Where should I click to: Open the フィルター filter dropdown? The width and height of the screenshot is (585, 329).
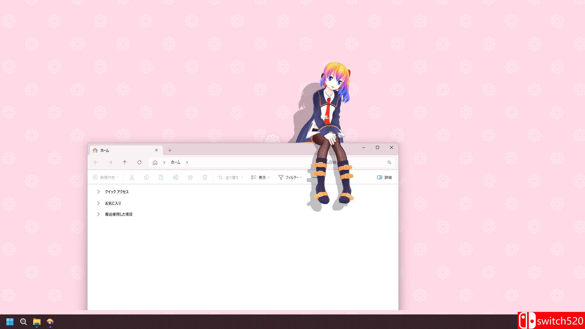[290, 177]
